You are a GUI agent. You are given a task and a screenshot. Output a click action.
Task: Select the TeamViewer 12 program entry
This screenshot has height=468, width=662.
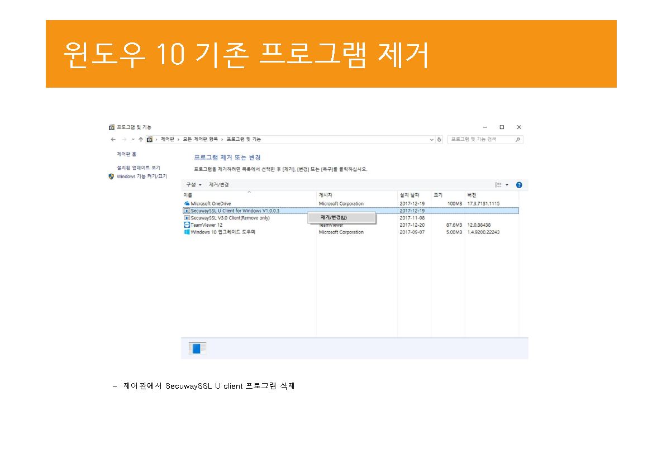[x=206, y=225]
